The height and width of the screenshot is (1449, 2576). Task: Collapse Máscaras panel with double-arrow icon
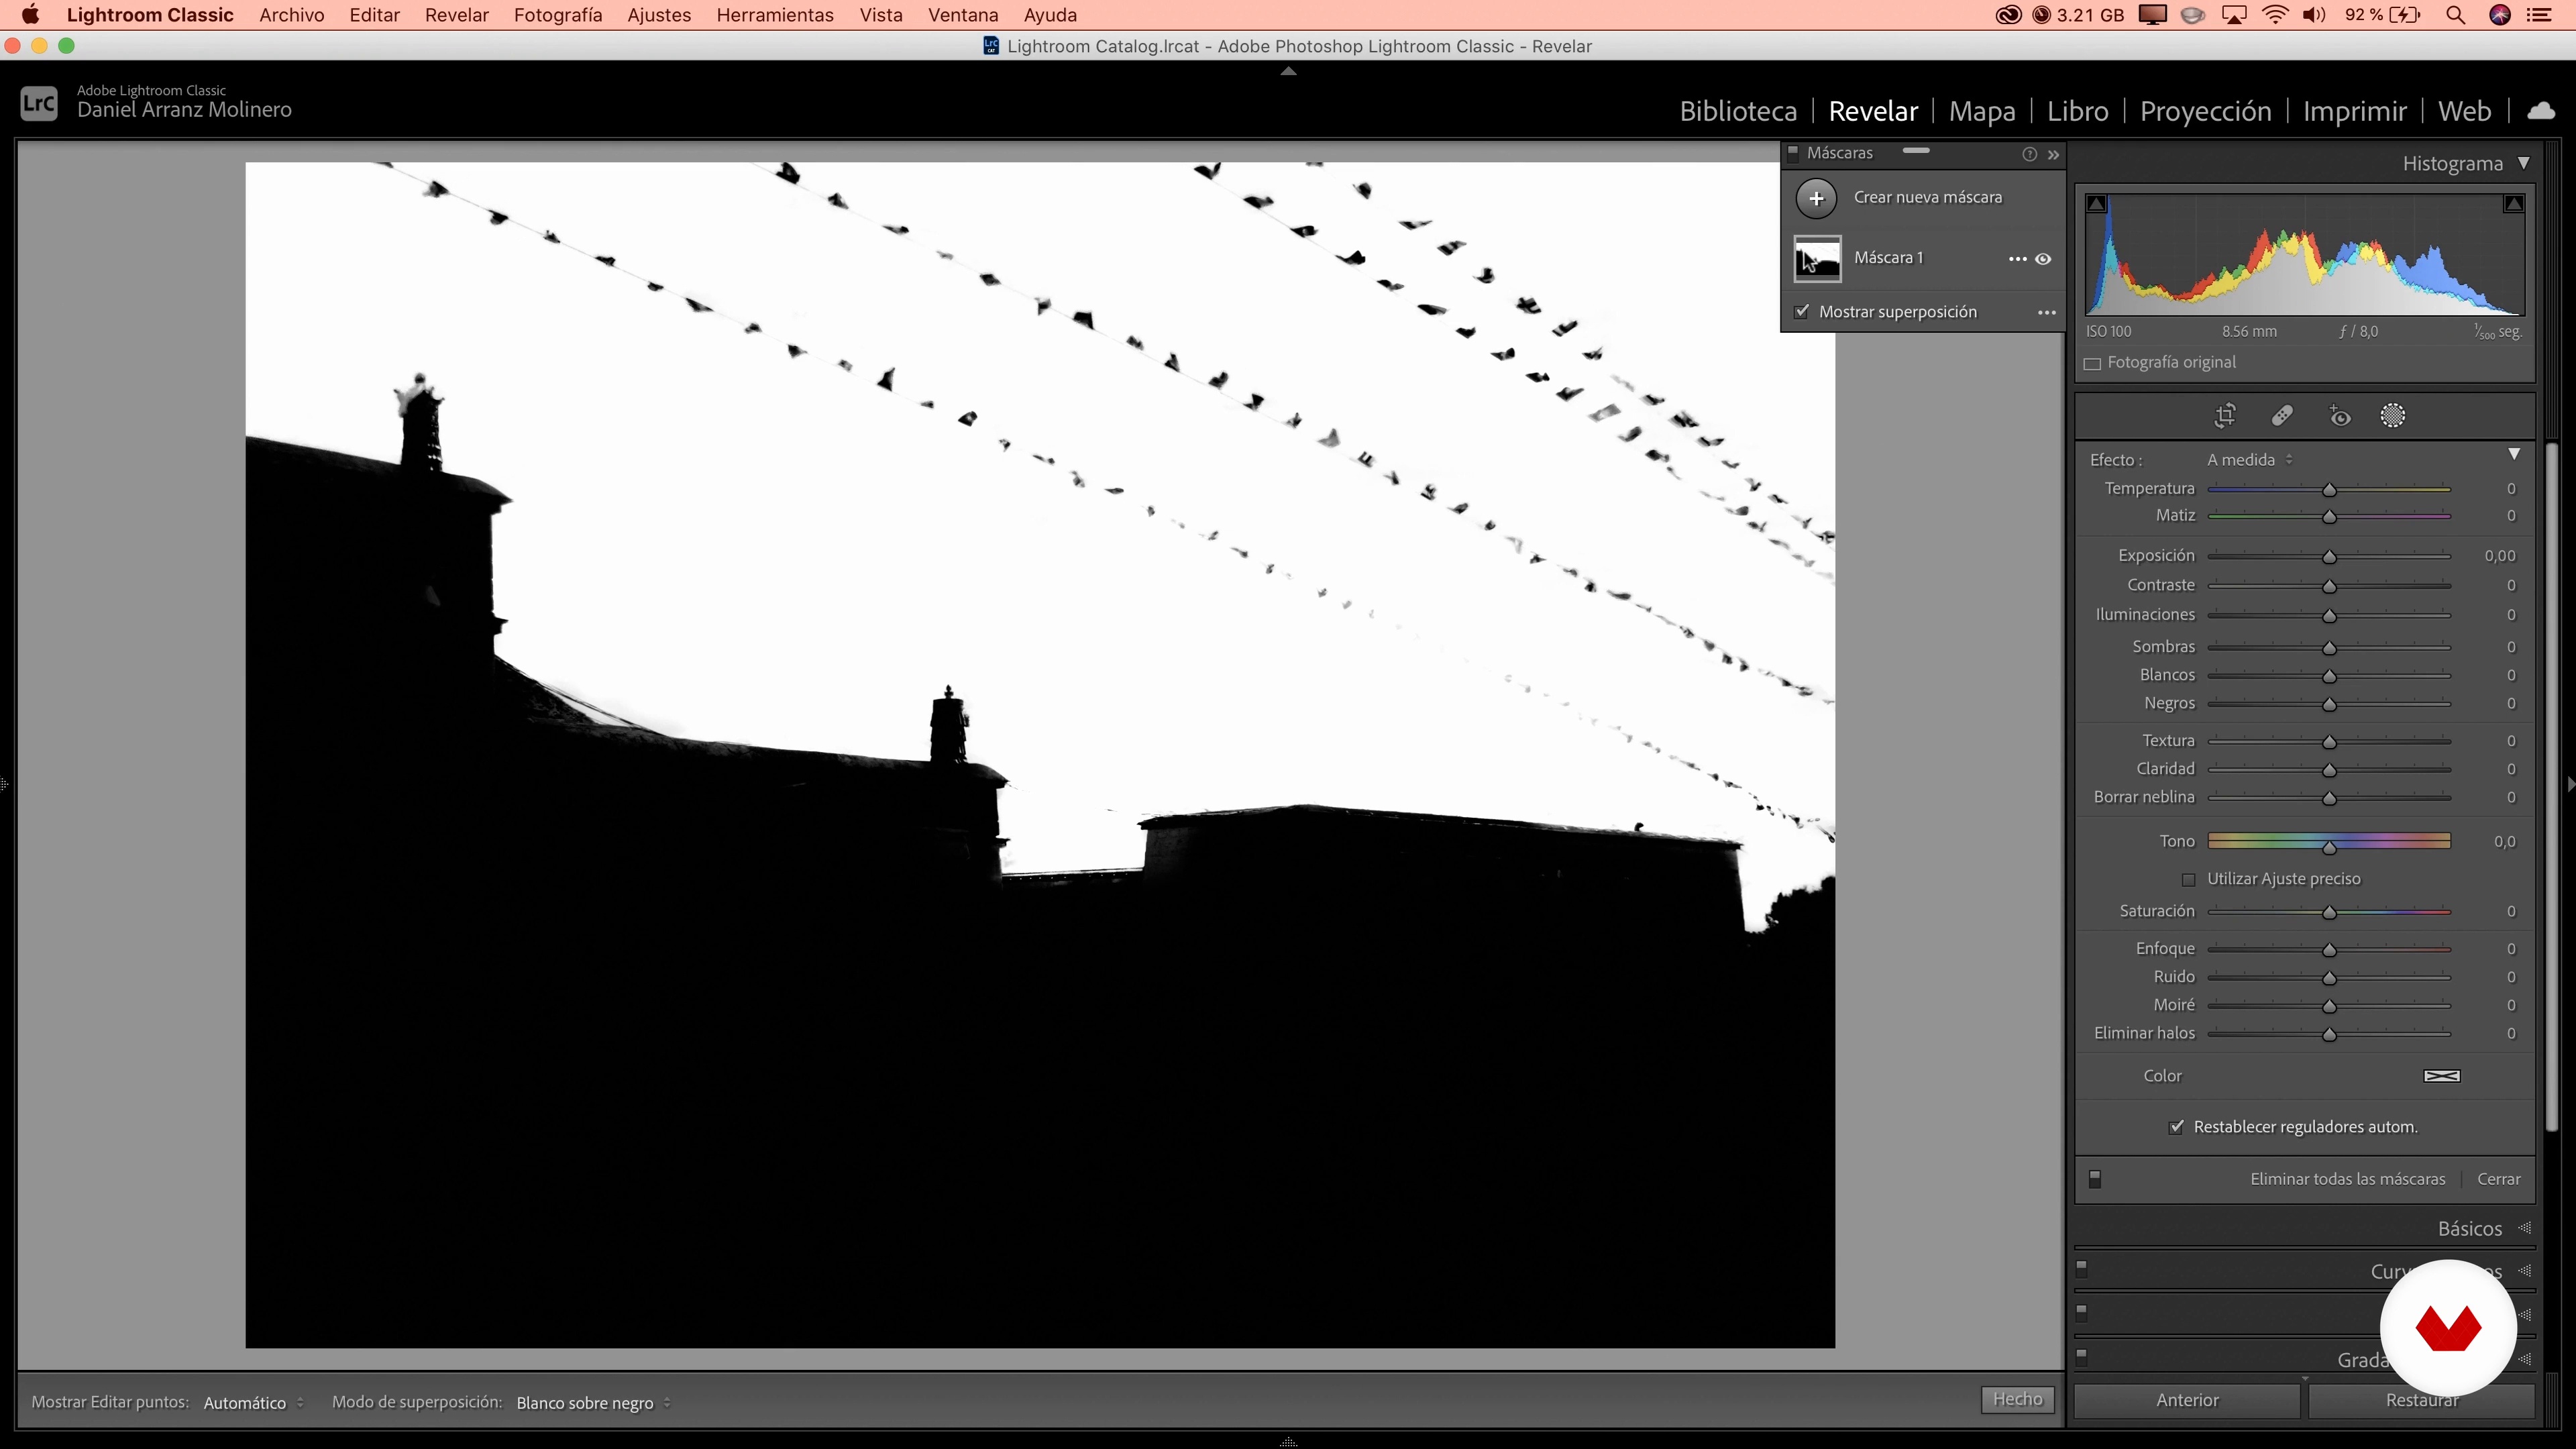[2053, 155]
